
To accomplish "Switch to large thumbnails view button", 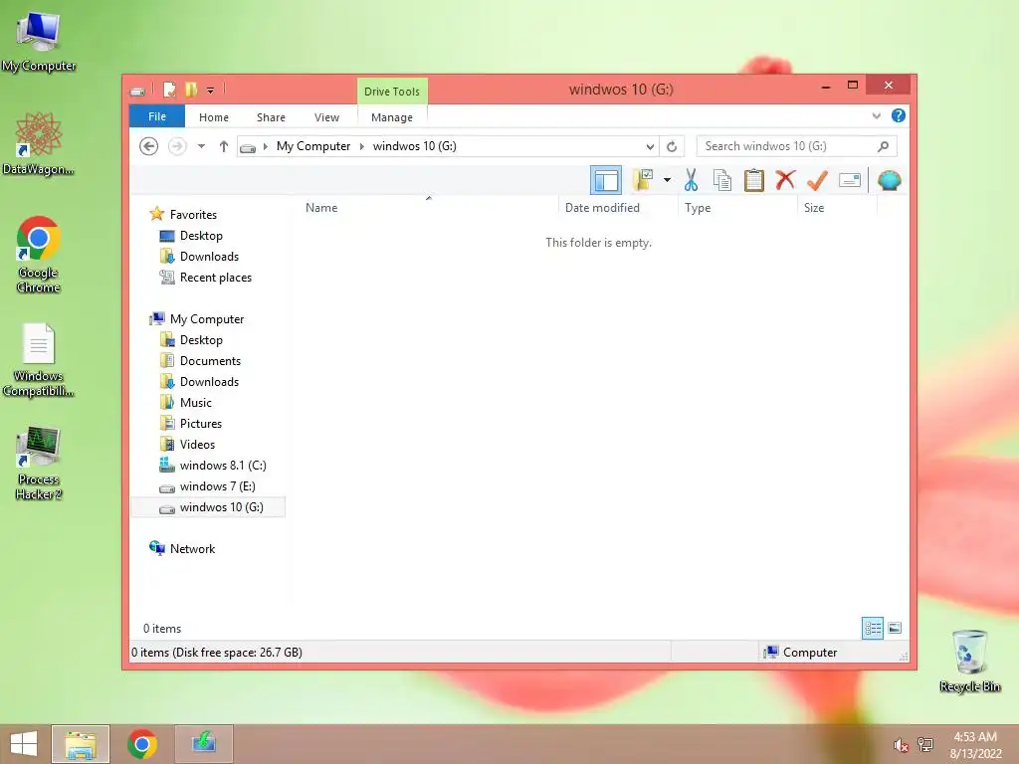I will (x=895, y=628).
